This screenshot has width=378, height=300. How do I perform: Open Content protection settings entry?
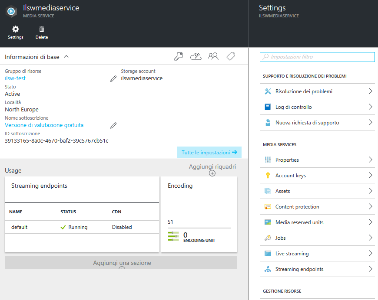click(317, 207)
